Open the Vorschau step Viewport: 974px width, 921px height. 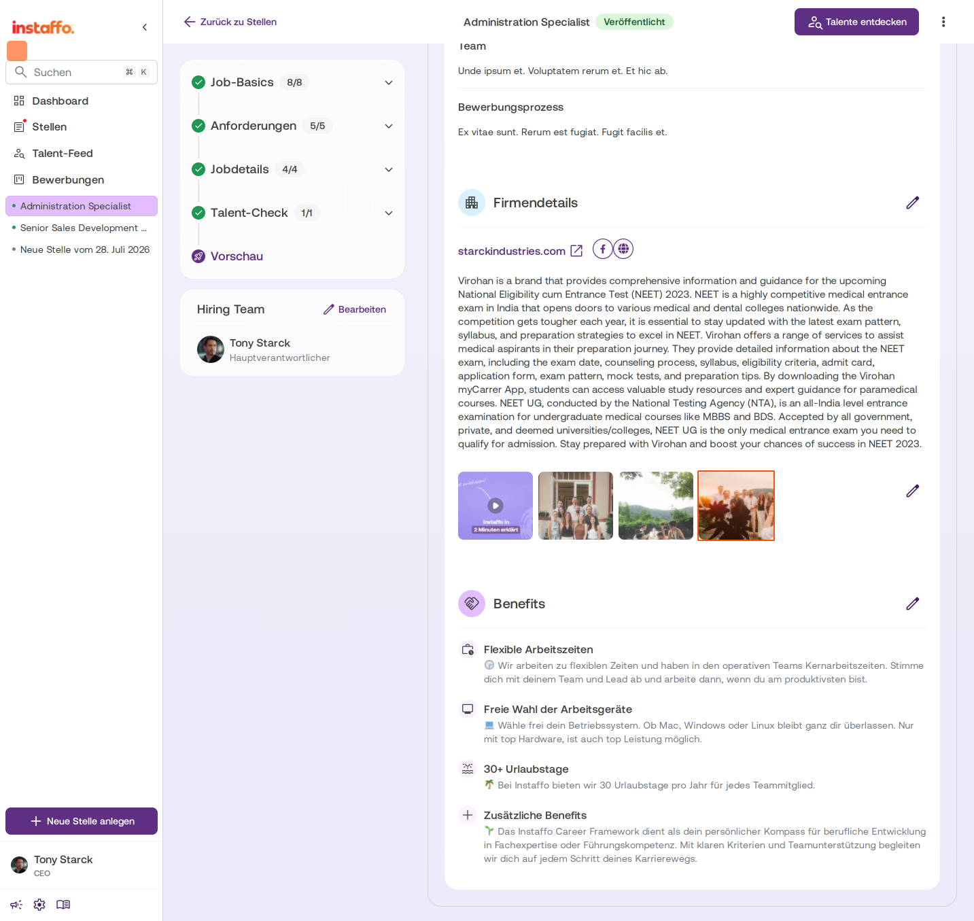[237, 256]
